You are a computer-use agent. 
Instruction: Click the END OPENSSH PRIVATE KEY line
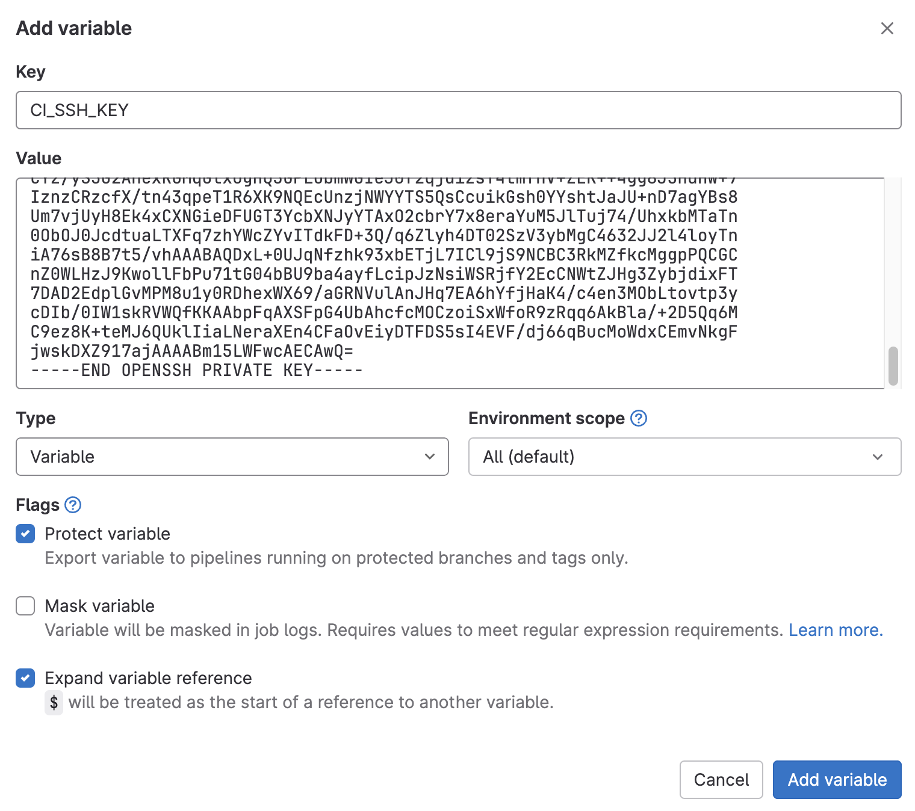197,370
